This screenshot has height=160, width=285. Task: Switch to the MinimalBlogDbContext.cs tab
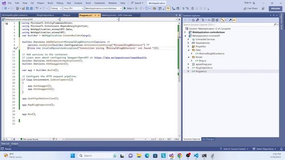pos(15,15)
